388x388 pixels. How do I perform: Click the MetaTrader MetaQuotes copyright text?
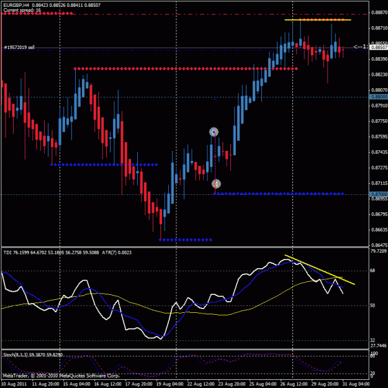pyautogui.click(x=61, y=376)
